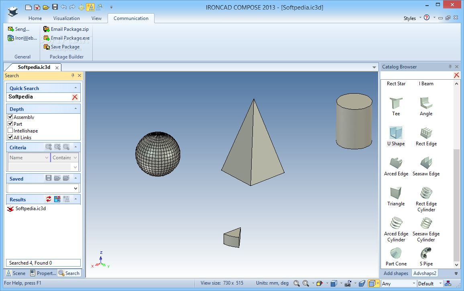Select the U Shape catalog item
Screen dimensions: 464x291
pos(396,136)
